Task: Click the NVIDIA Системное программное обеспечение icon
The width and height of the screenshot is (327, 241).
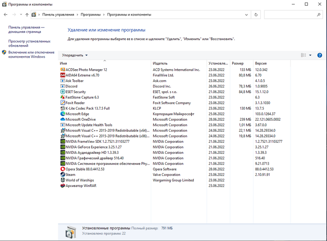Action: tap(63, 164)
